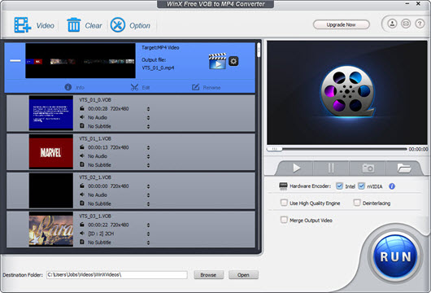Change subtitle stepper for VTS_01_0.VOB
431x293 pixels.
point(148,126)
